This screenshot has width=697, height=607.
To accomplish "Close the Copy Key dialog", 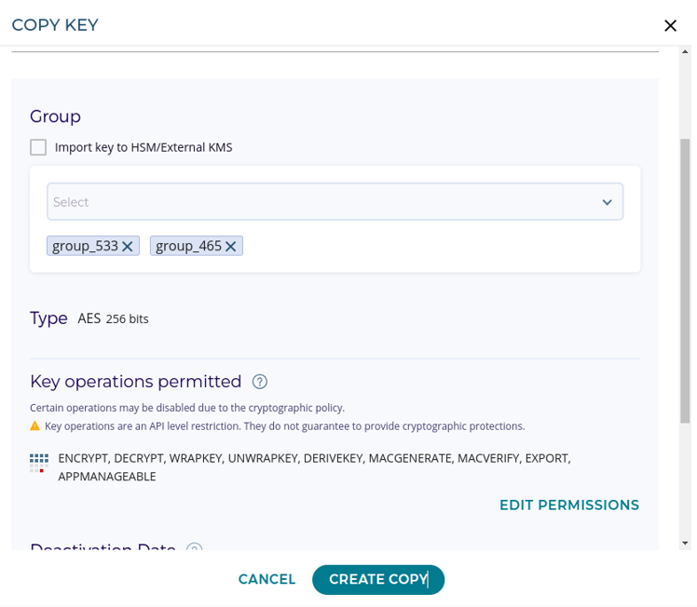I will click(x=670, y=25).
